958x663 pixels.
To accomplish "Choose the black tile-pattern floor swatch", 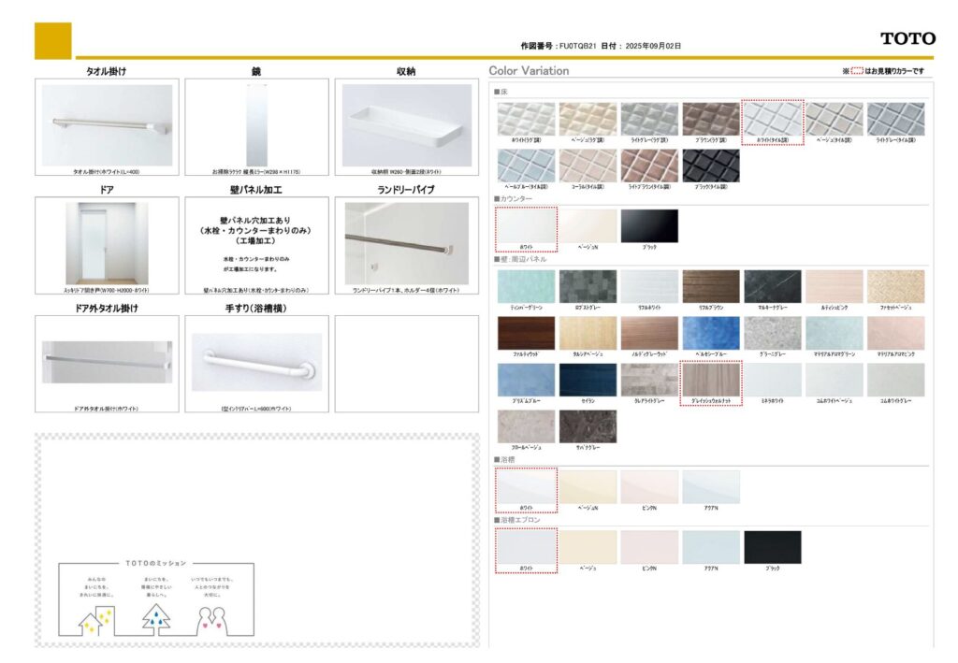I will click(x=710, y=166).
